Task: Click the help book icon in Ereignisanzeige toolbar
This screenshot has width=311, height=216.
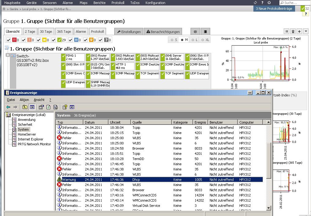Action: point(65,107)
